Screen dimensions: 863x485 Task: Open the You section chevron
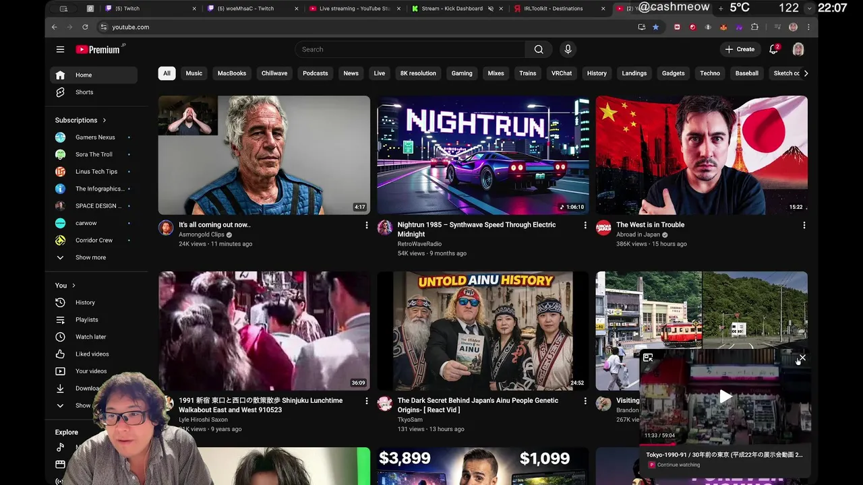(x=73, y=286)
